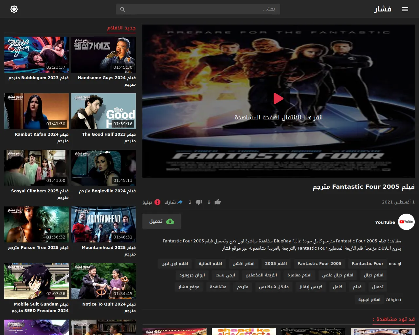Open the YouTube channel avatar
419x335 pixels.
[x=406, y=222]
